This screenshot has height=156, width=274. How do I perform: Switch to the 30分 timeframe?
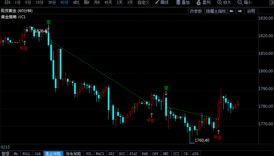click(x=52, y=2)
